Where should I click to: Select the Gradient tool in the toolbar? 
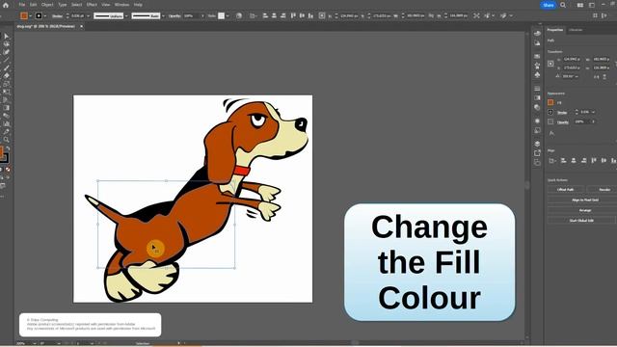point(7,108)
